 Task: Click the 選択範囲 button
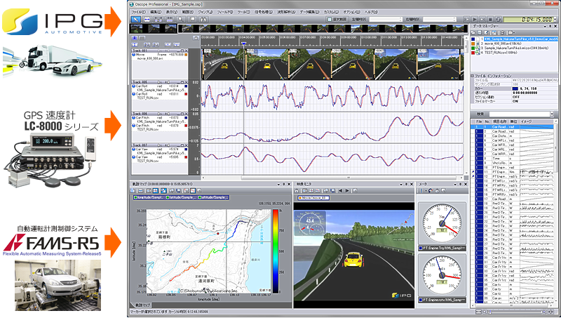click(x=337, y=20)
